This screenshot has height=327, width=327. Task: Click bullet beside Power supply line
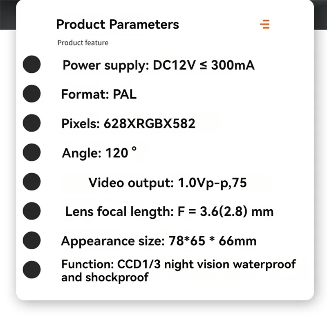[31, 65]
